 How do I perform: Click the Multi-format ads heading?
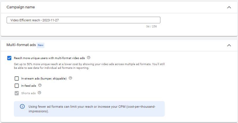point(21,45)
